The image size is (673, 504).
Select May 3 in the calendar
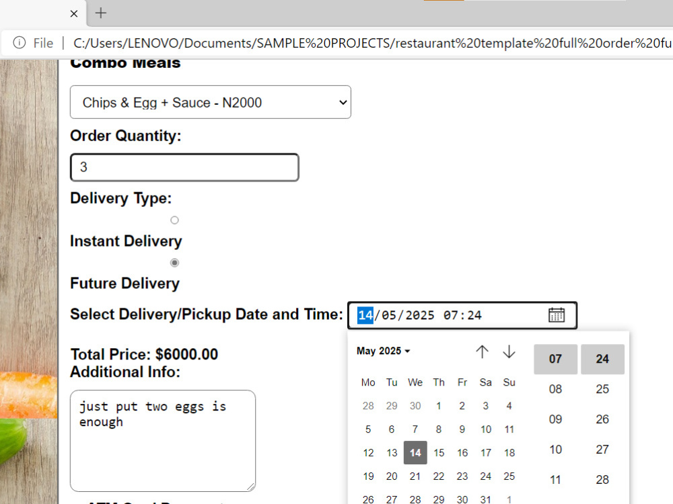coord(486,406)
